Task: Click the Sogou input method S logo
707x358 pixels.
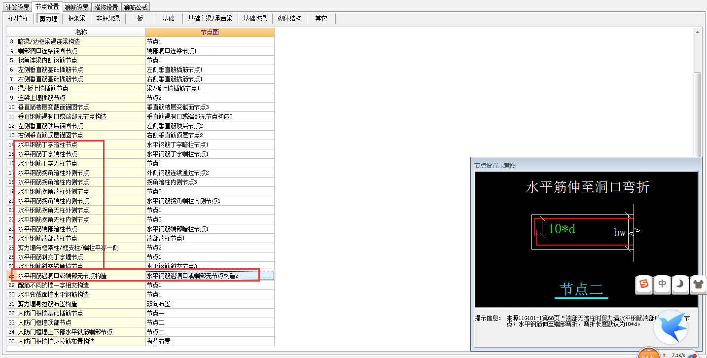Action: pyautogui.click(x=643, y=284)
